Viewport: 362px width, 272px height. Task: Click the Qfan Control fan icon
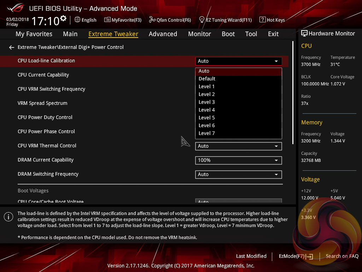(x=152, y=20)
